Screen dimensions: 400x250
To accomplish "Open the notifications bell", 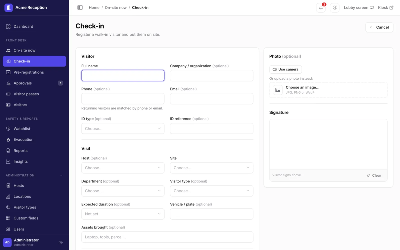I will [x=321, y=7].
